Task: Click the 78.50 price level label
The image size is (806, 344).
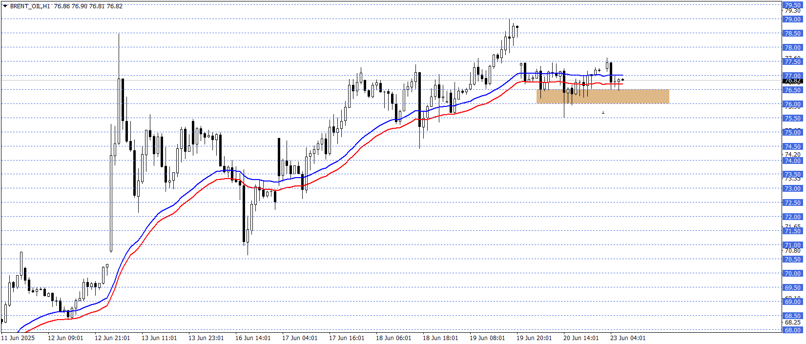Action: click(x=793, y=33)
